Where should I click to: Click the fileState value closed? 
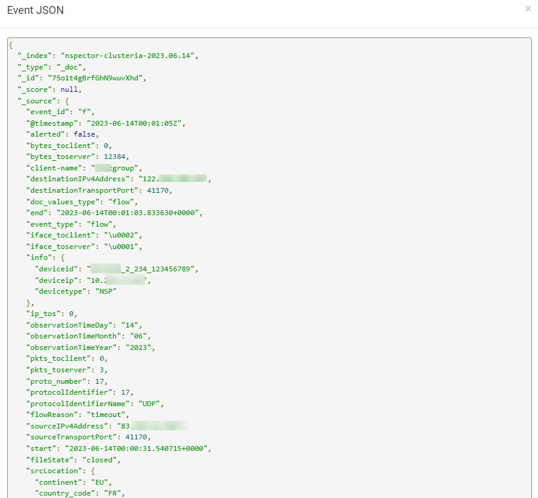click(x=99, y=460)
